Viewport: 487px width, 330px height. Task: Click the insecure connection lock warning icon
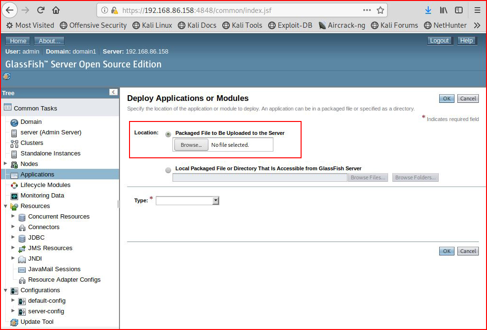tap(115, 11)
